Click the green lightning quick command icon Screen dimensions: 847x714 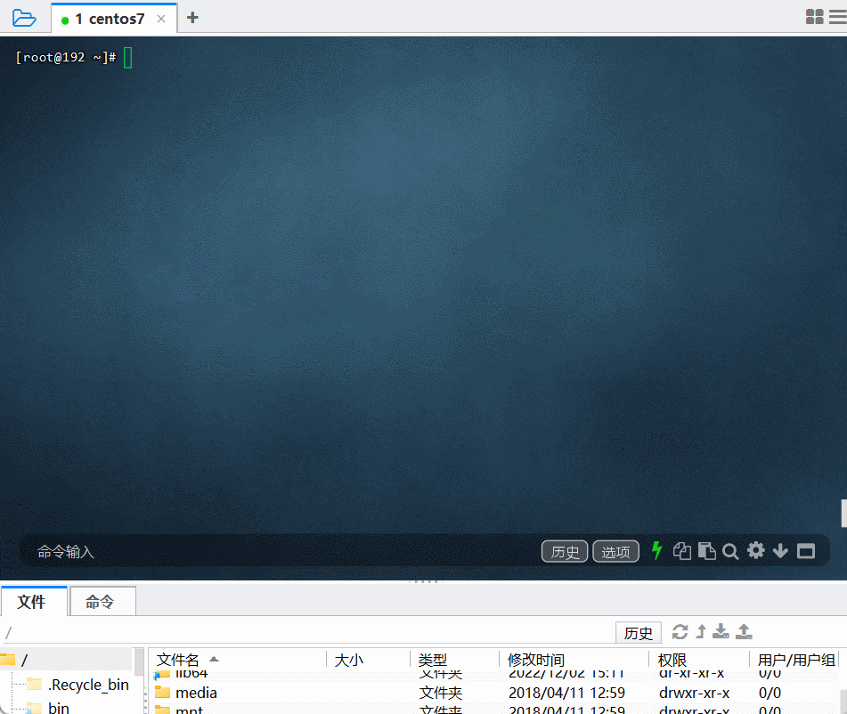tap(657, 551)
